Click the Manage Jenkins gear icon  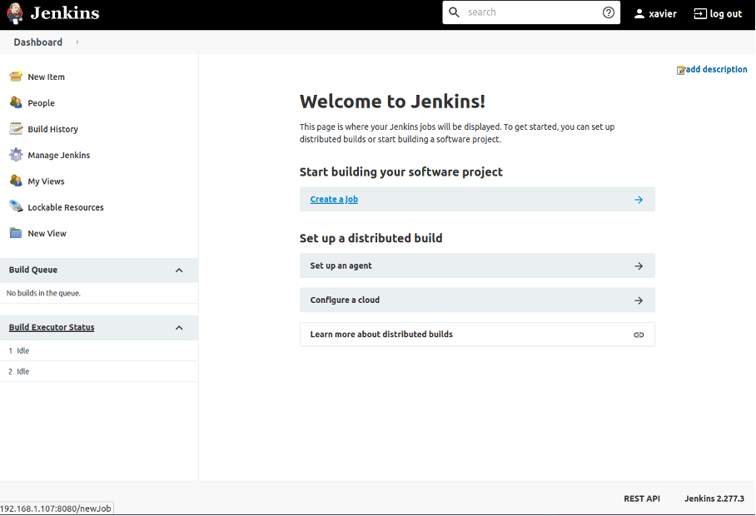[16, 154]
